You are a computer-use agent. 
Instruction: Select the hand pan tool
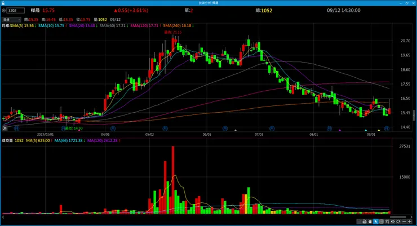click(370, 221)
